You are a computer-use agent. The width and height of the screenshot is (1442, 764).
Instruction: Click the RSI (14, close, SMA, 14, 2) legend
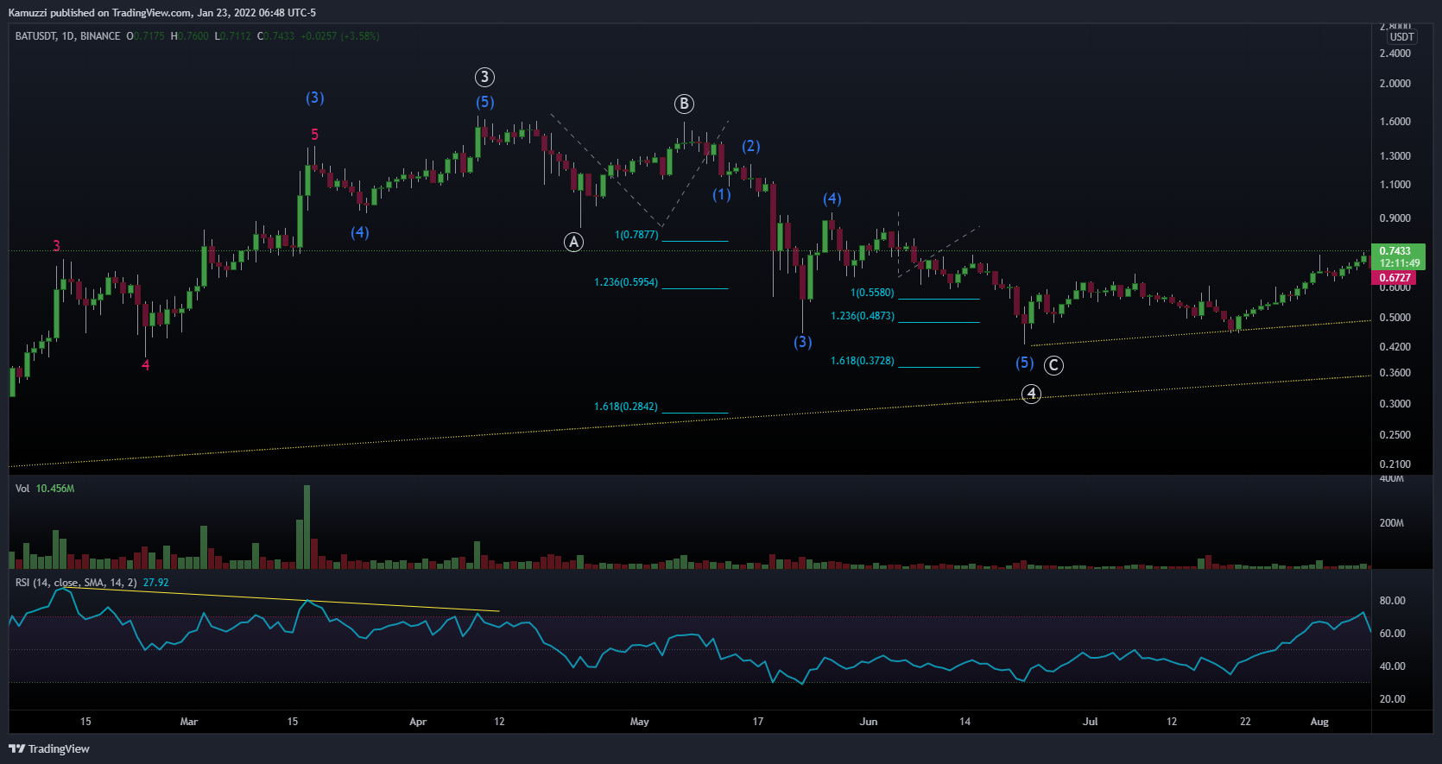click(x=76, y=583)
